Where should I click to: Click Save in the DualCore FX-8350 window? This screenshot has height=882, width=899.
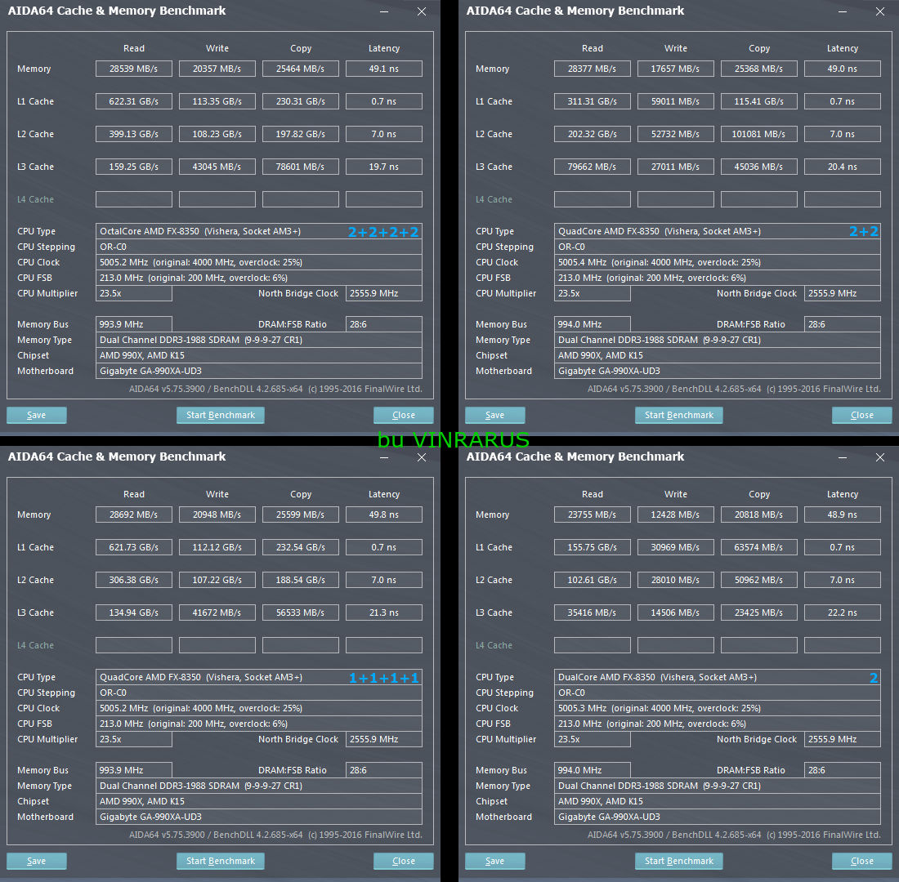(494, 861)
